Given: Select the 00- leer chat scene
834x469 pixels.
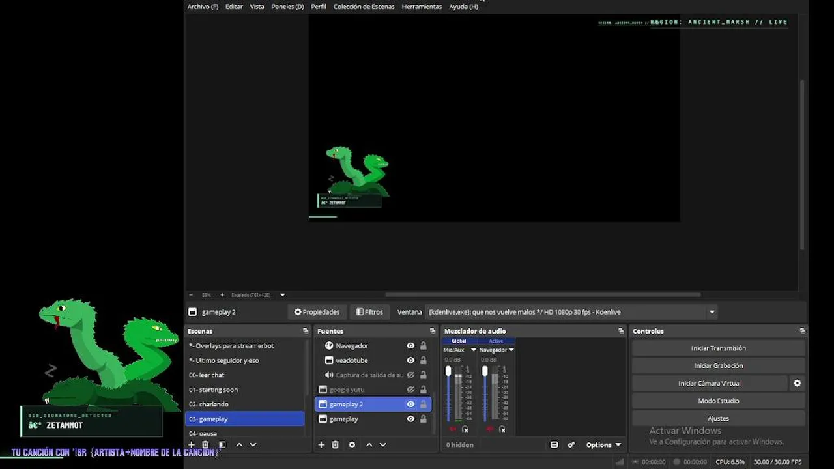Looking at the screenshot, I should click(245, 375).
